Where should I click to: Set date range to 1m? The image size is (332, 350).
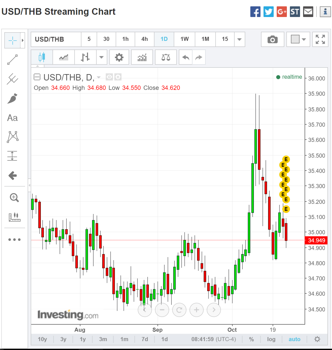pos(124,339)
